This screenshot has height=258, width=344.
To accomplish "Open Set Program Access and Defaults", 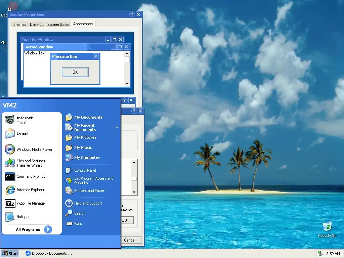I will coord(92,180).
